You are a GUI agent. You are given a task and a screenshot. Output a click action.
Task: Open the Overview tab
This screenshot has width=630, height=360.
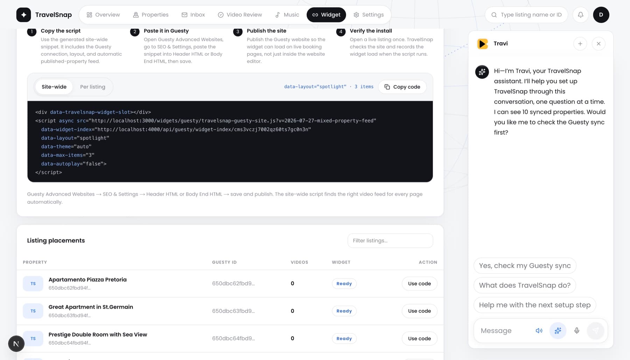click(103, 15)
